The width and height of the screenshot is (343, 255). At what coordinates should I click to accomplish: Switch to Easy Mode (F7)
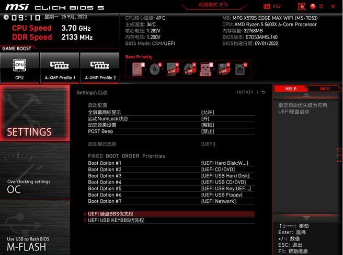coord(213,5)
